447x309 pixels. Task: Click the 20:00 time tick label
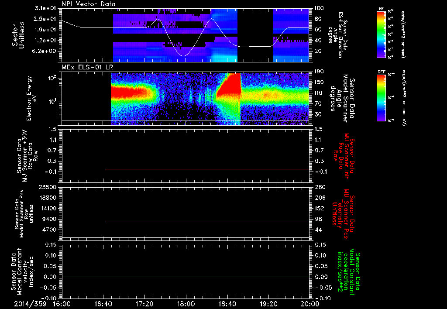[310, 304]
